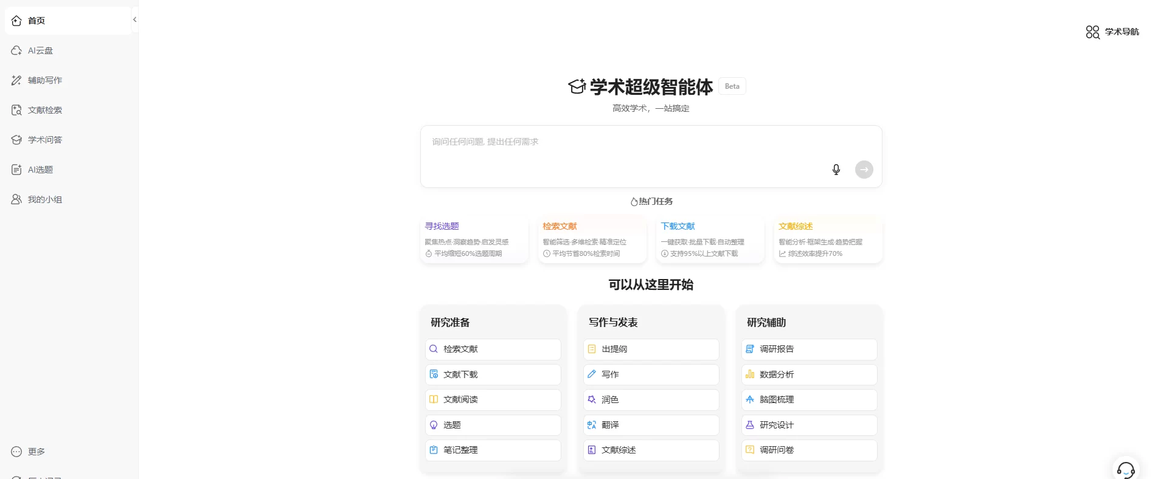Click the 调研报告 button under 研究辅助
The height and width of the screenshot is (479, 1158).
(810, 350)
